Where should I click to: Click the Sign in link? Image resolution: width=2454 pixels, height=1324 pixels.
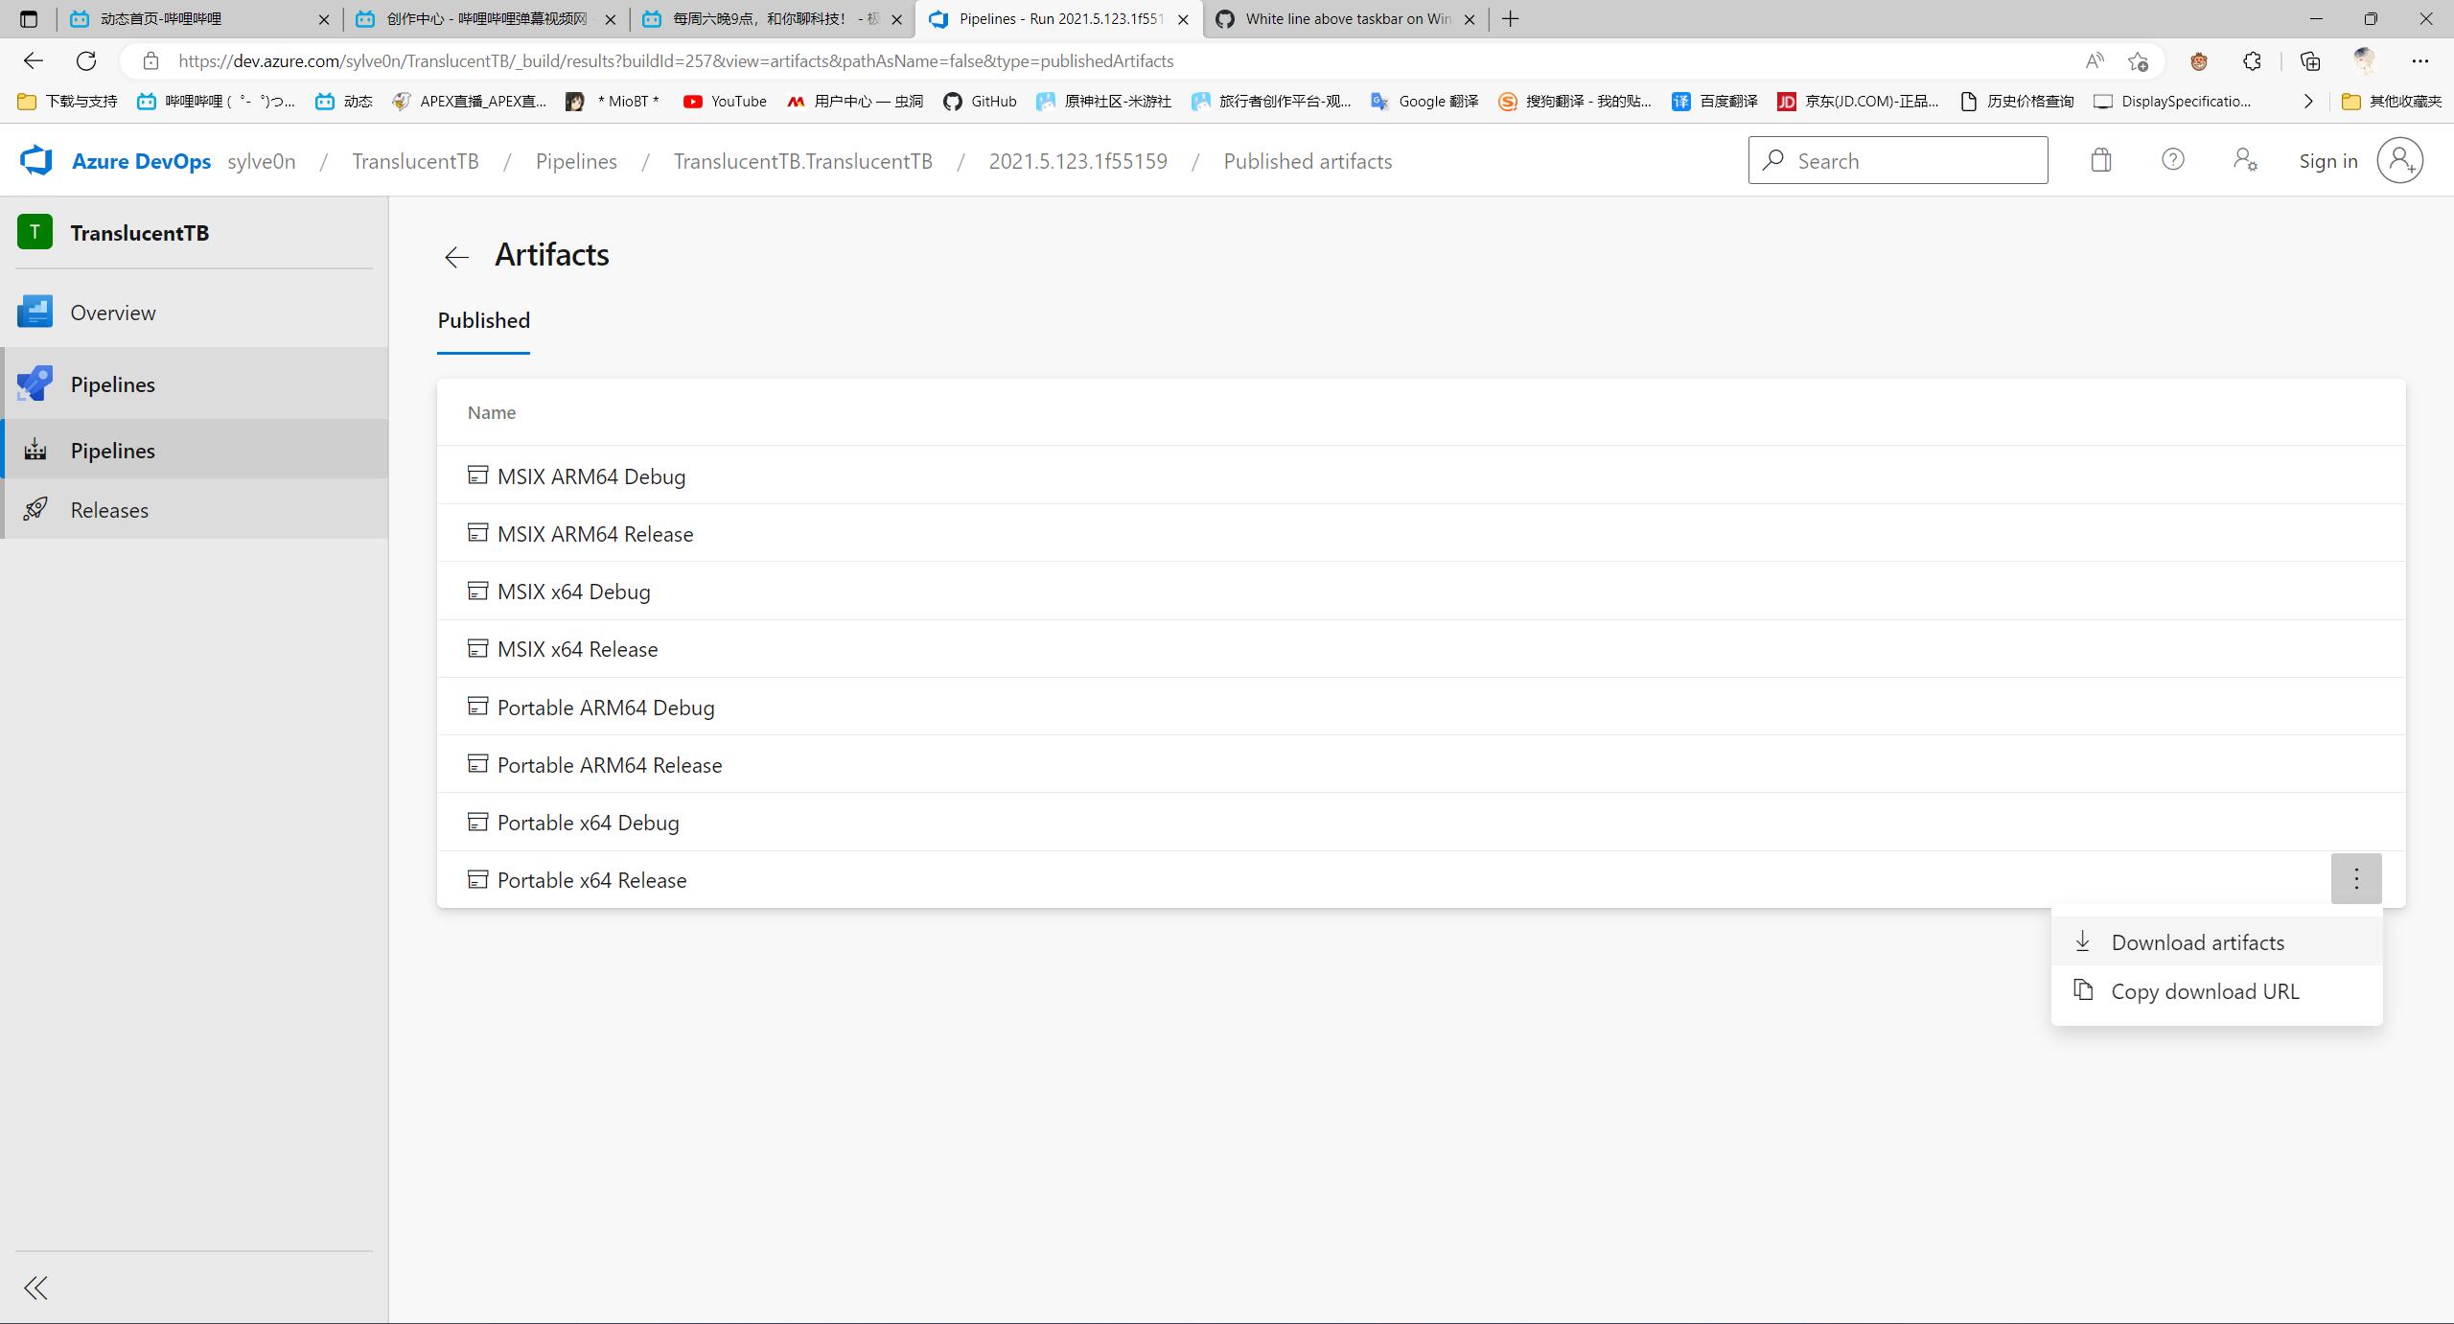(x=2328, y=161)
